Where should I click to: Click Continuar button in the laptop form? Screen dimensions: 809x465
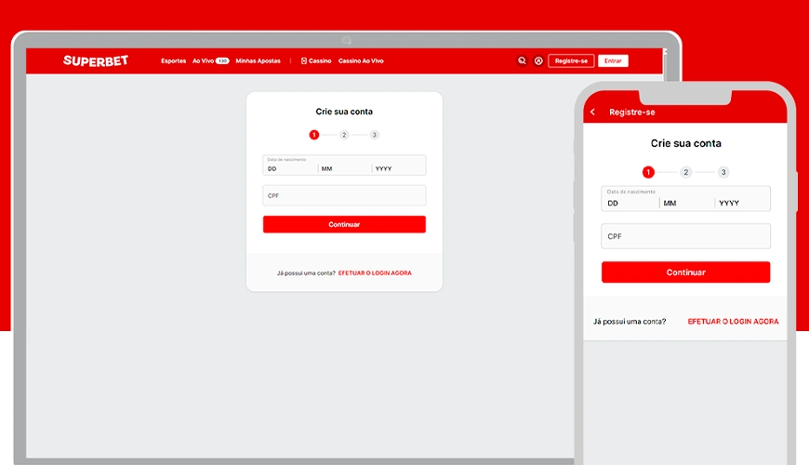pos(344,224)
